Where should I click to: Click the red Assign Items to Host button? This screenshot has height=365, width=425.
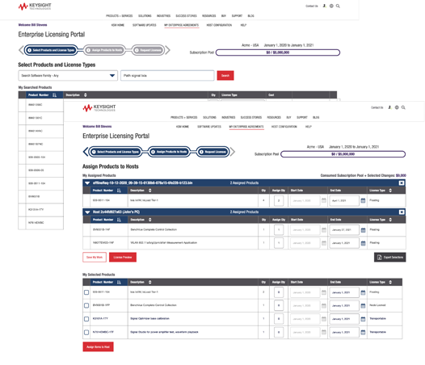[98, 346]
